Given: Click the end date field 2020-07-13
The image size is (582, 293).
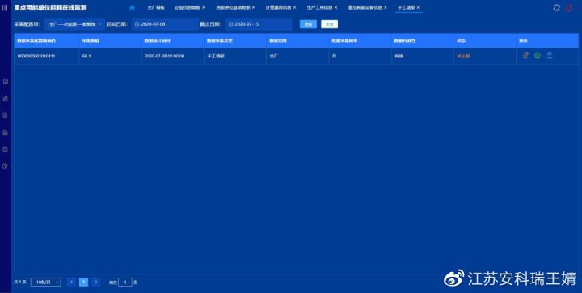Looking at the screenshot, I should pyautogui.click(x=259, y=24).
